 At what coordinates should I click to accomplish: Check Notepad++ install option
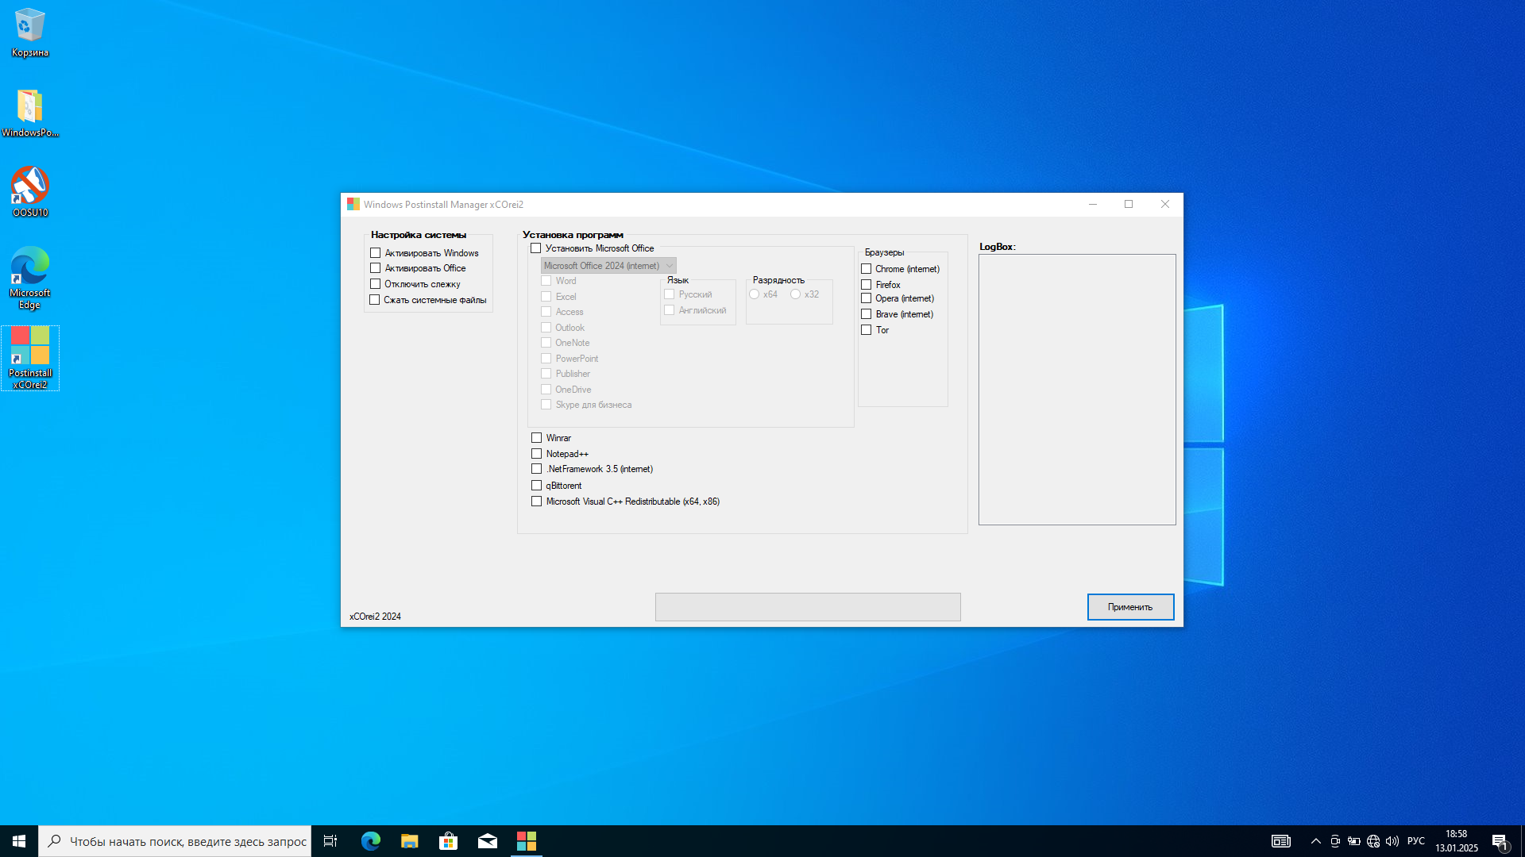pyautogui.click(x=537, y=454)
